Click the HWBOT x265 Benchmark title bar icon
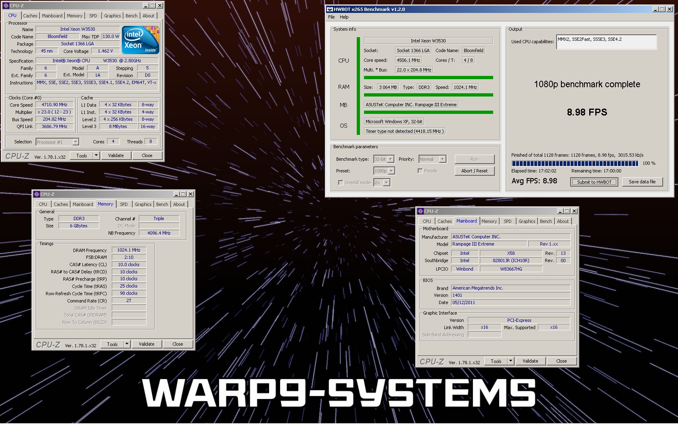 point(330,9)
